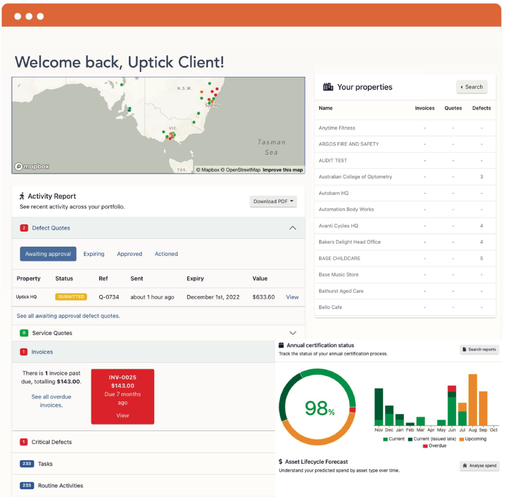Click the Name column header in properties
The height and width of the screenshot is (497, 505).
[x=325, y=108]
